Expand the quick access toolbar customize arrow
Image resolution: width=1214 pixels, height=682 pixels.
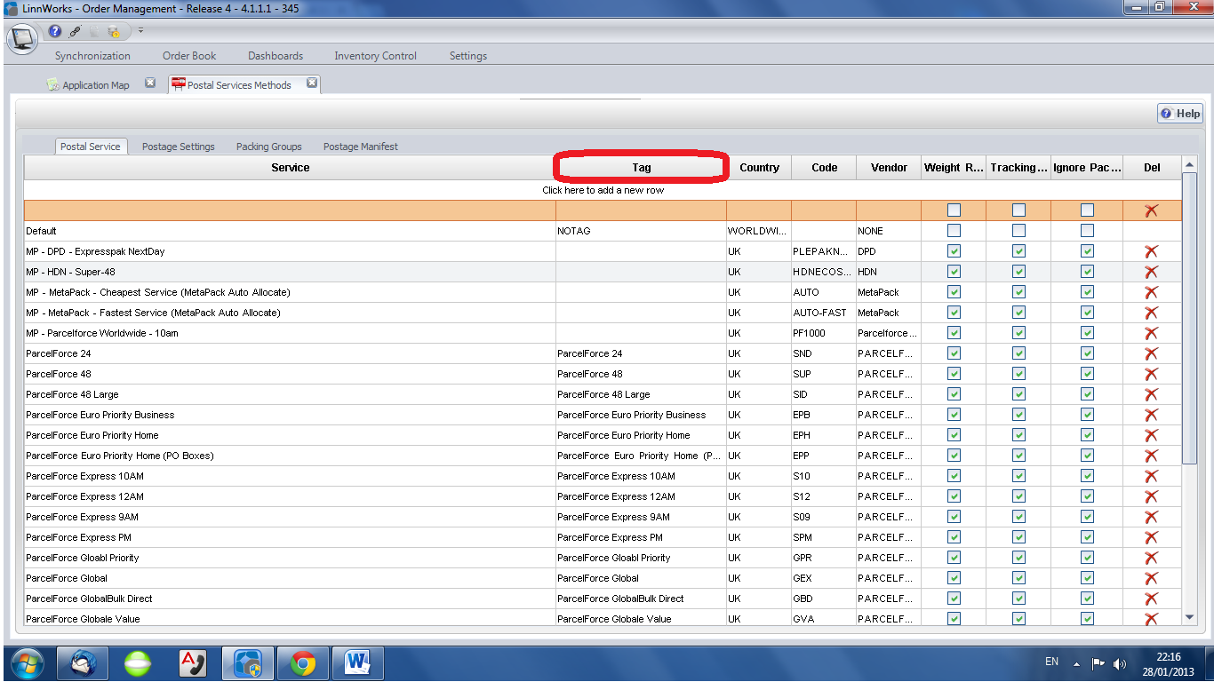140,31
